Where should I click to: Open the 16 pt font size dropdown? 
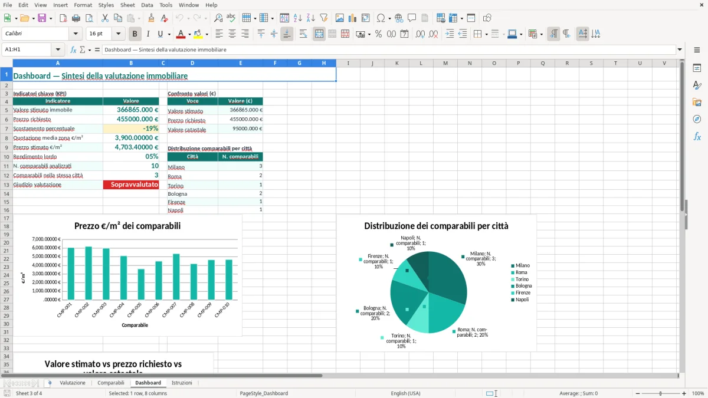(x=118, y=34)
